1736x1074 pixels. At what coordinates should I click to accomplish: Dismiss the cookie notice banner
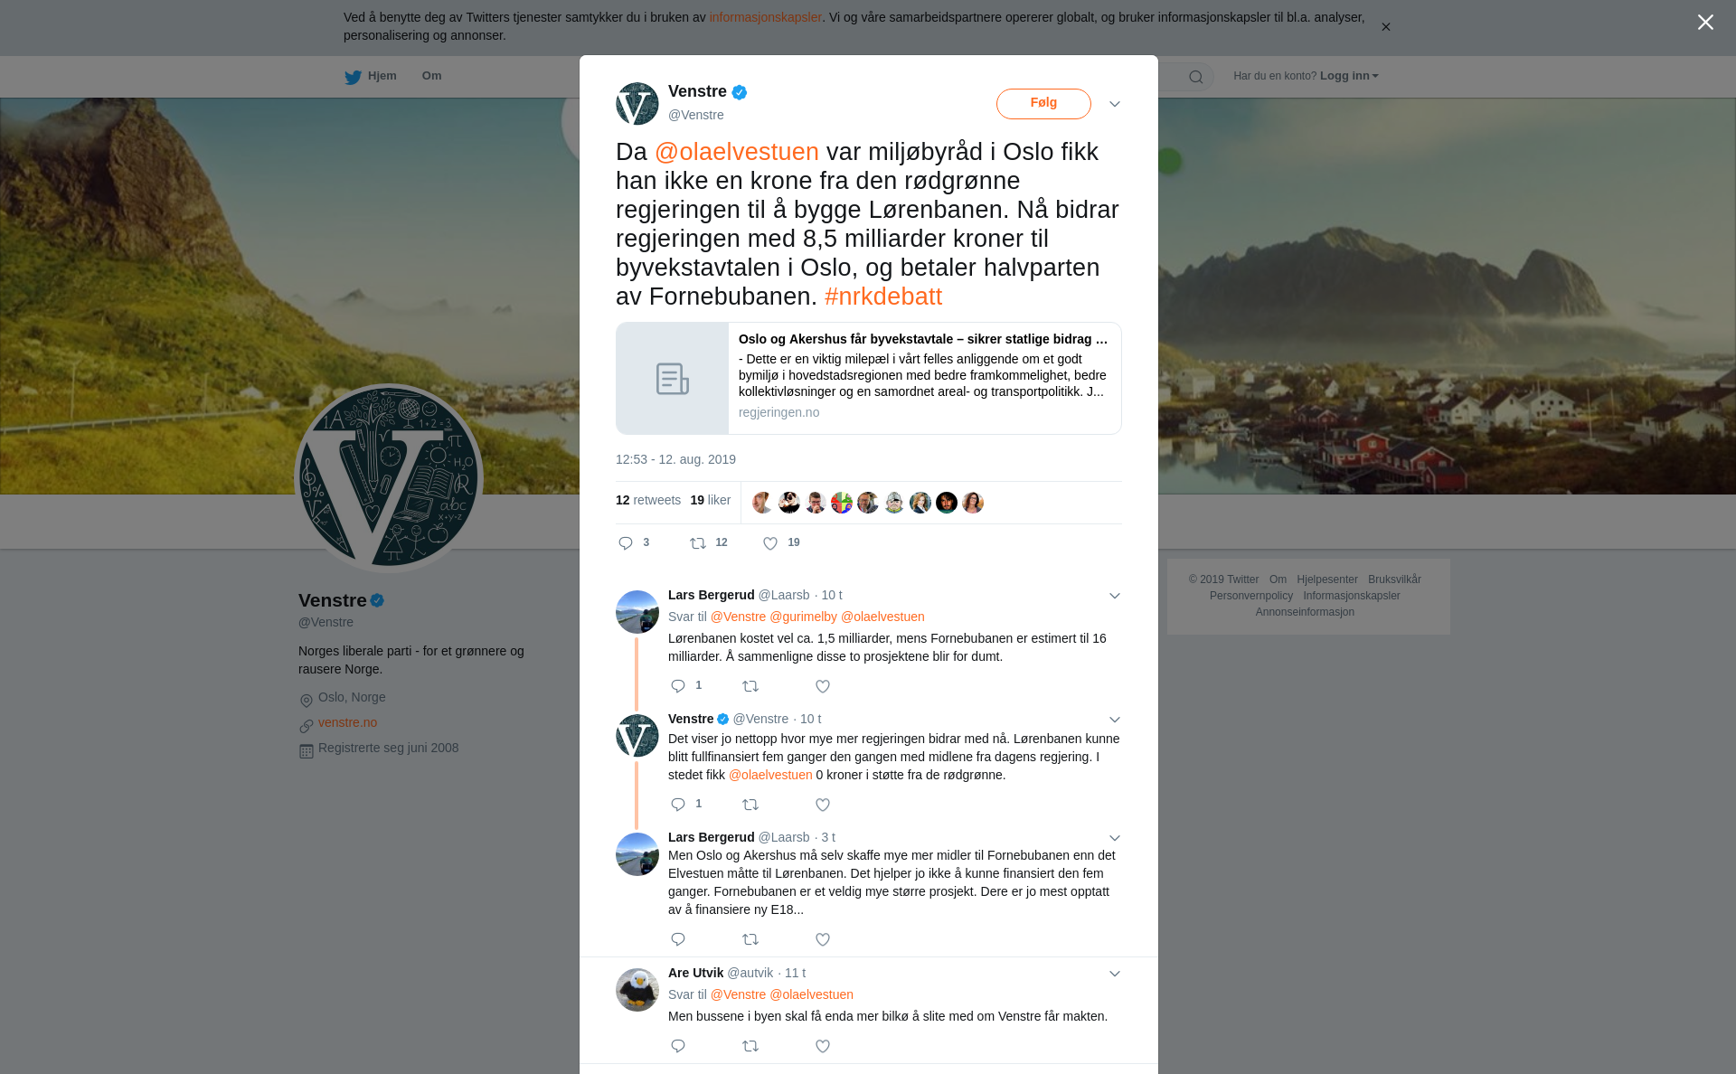coord(1385,27)
